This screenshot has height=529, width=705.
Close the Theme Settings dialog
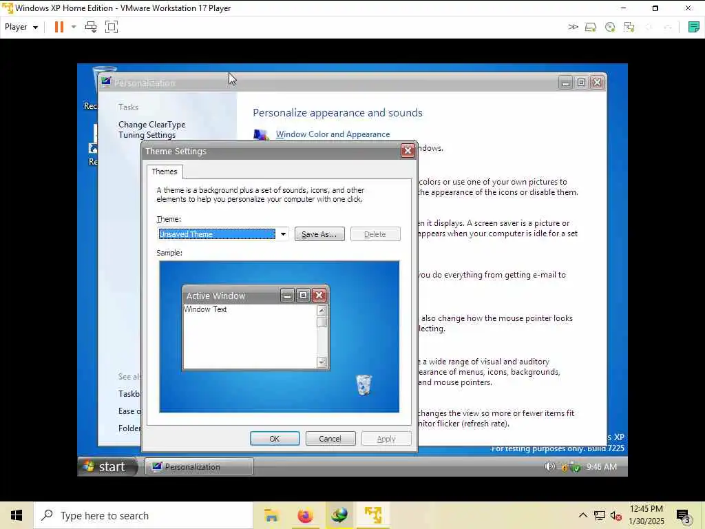tap(408, 151)
